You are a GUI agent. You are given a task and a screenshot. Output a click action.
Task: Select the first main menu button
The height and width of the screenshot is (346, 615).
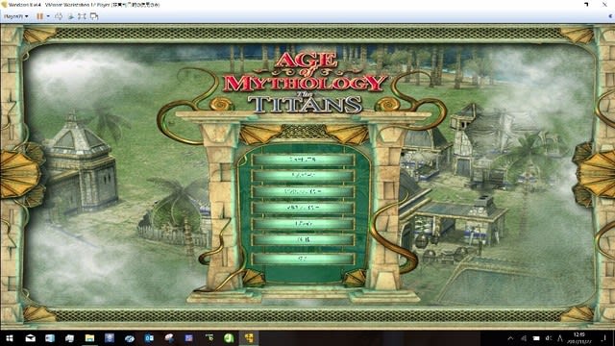304,160
